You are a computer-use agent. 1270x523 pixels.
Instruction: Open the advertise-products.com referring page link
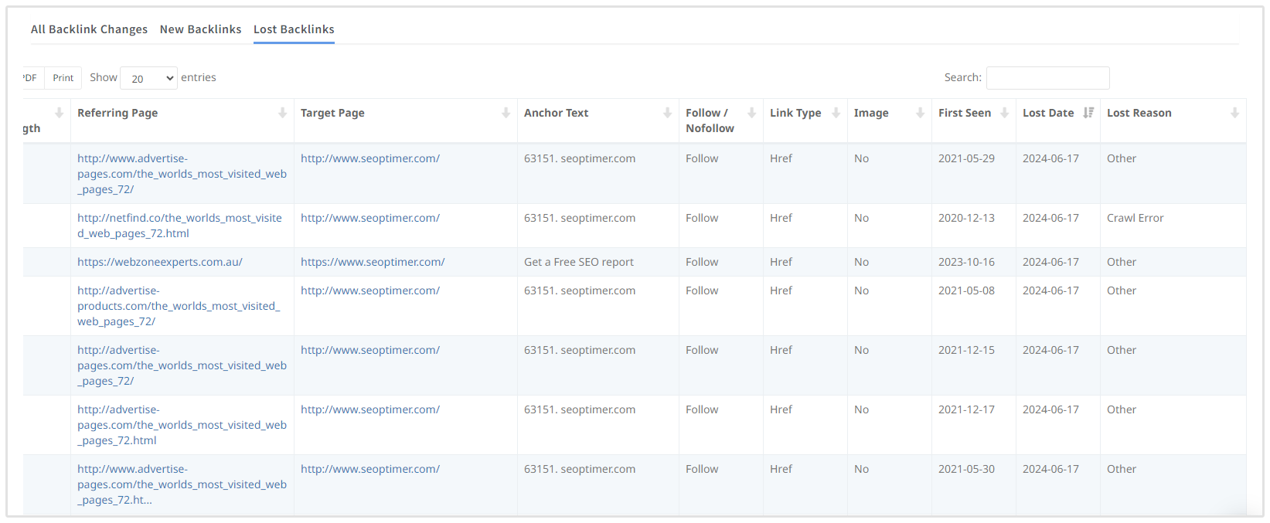tap(179, 306)
